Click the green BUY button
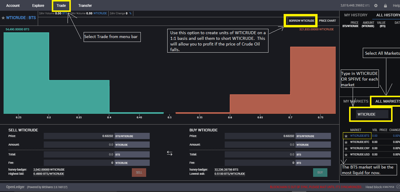The width and height of the screenshot is (400, 192). click(x=320, y=172)
